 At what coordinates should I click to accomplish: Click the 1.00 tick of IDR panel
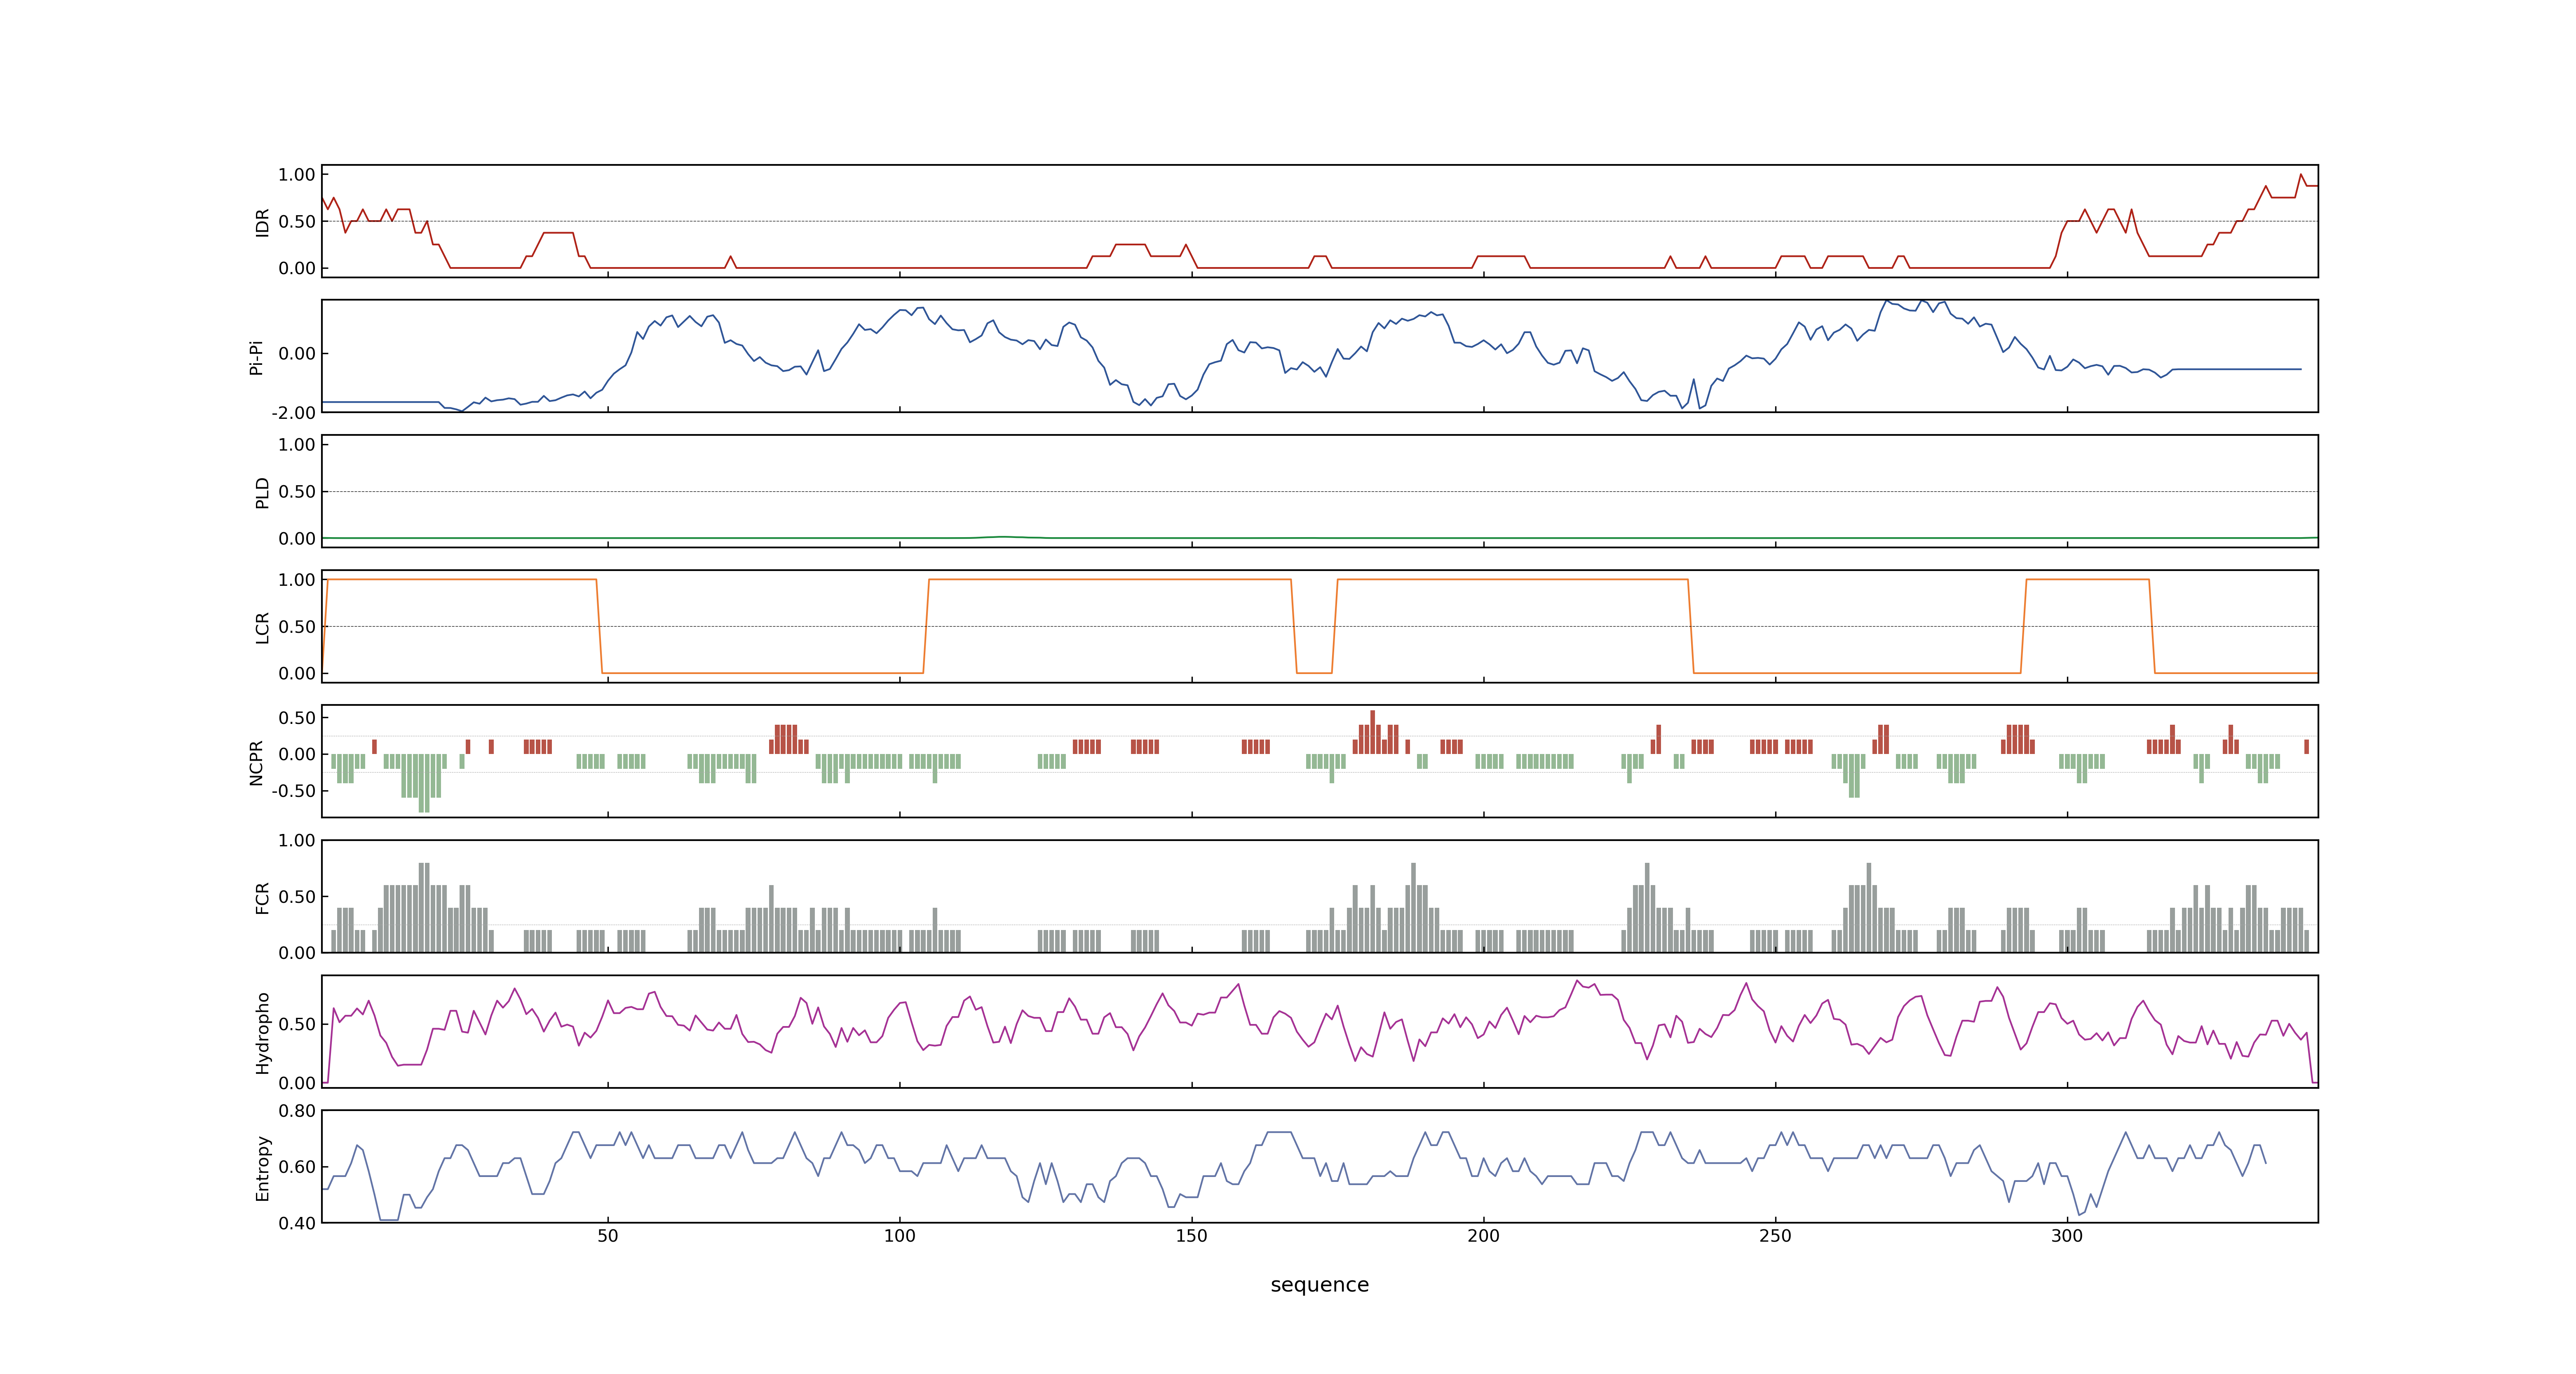pos(297,175)
